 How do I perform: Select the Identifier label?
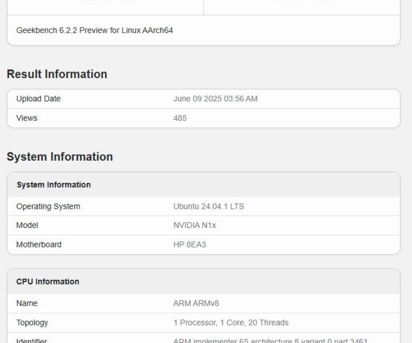click(31, 341)
